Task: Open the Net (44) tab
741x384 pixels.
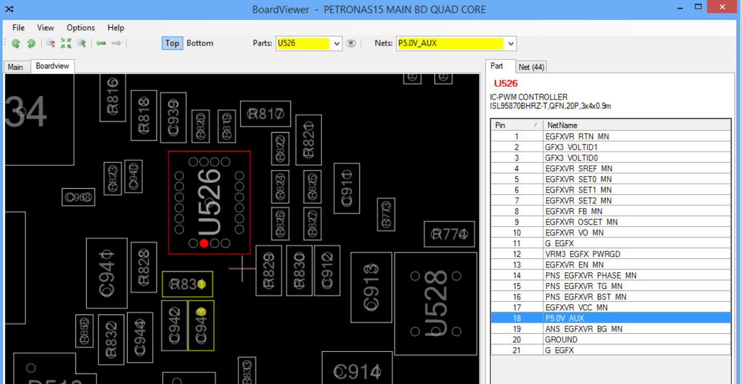Action: click(531, 67)
